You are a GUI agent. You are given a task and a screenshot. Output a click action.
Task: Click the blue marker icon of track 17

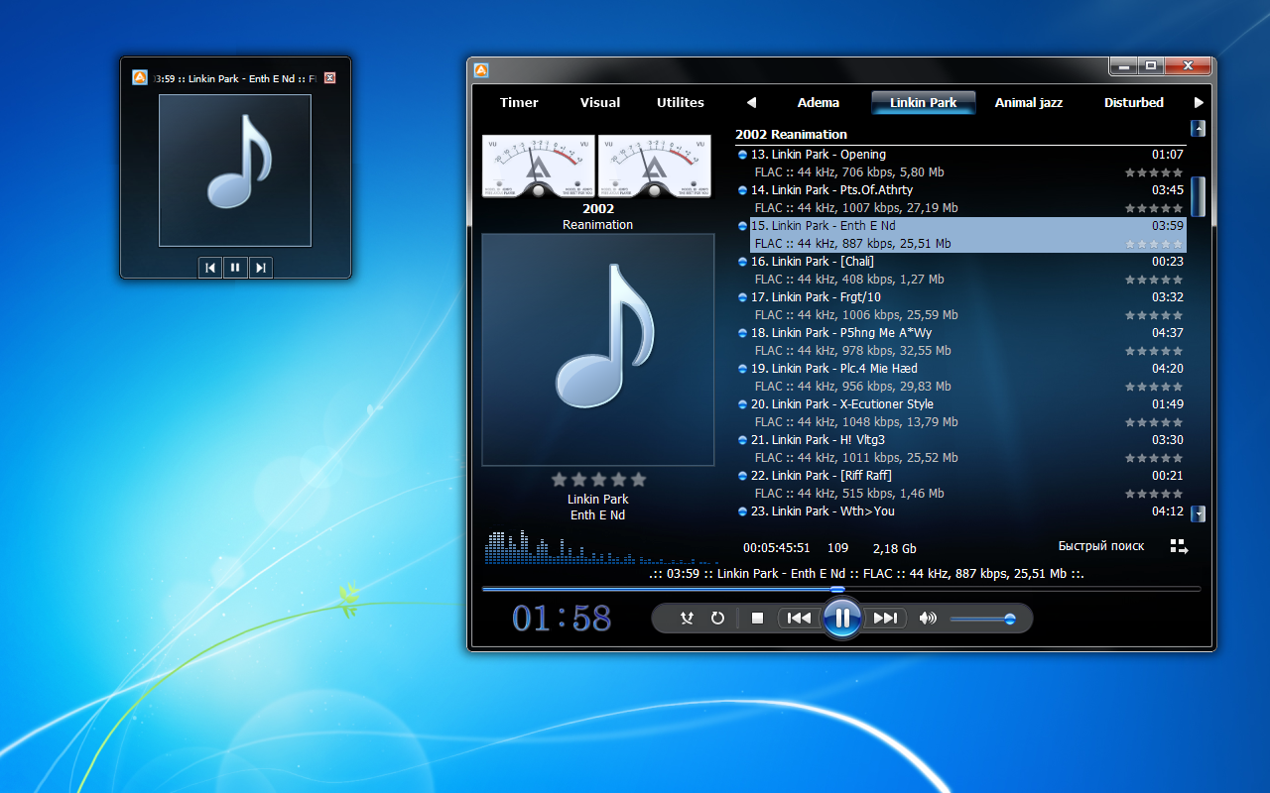click(x=742, y=297)
